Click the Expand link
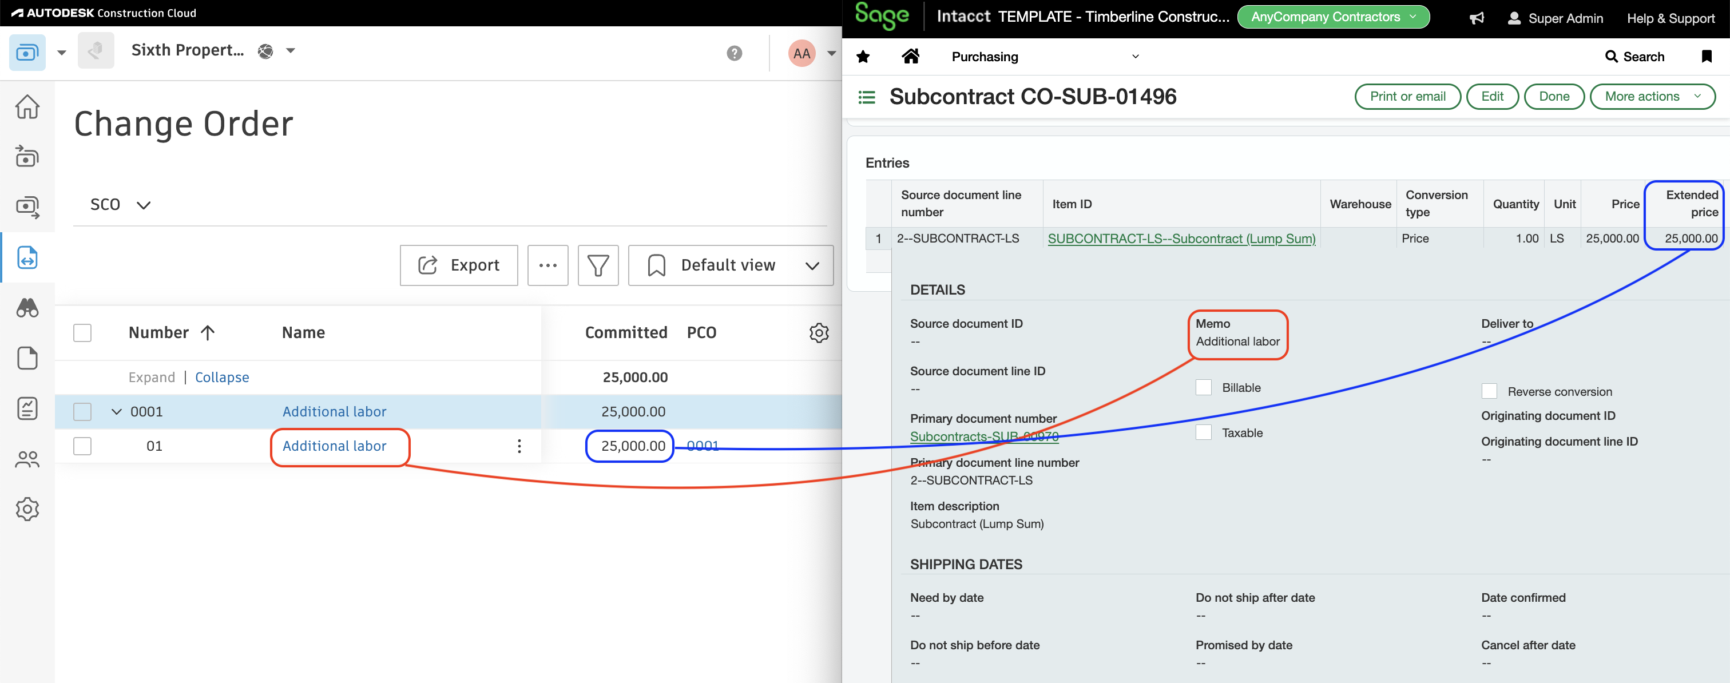The image size is (1730, 683). 152,378
